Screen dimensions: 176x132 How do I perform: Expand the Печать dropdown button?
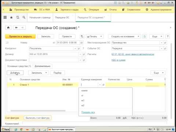[95, 36]
